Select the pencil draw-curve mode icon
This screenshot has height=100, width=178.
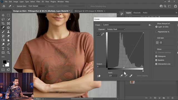[103, 34]
